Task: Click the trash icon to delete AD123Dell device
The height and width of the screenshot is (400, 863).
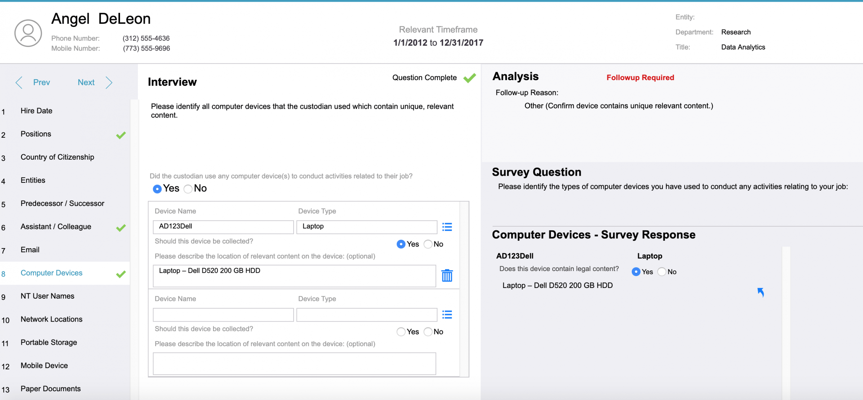Action: pyautogui.click(x=447, y=275)
